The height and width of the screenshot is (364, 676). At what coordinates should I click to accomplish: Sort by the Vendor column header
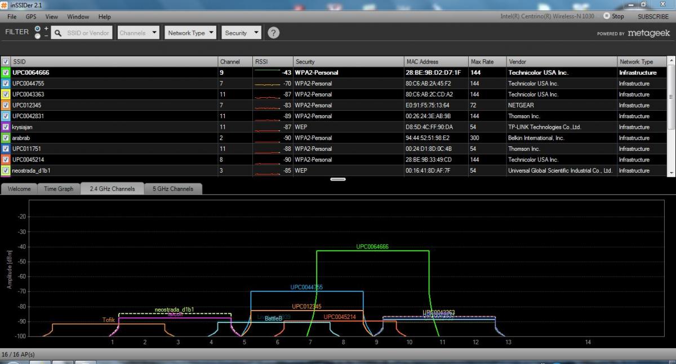[561, 61]
